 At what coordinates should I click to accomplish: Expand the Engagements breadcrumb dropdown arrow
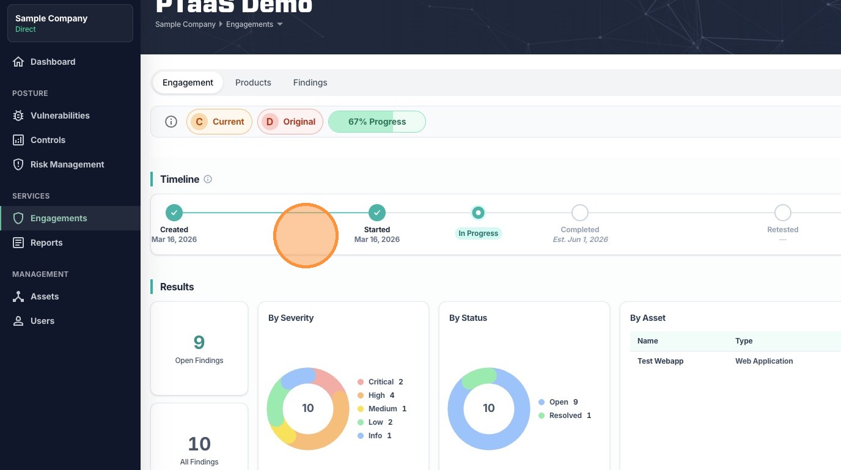point(280,24)
